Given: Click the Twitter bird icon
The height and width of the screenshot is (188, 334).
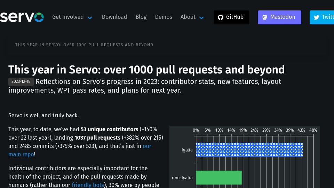Looking at the screenshot, I should (316, 17).
